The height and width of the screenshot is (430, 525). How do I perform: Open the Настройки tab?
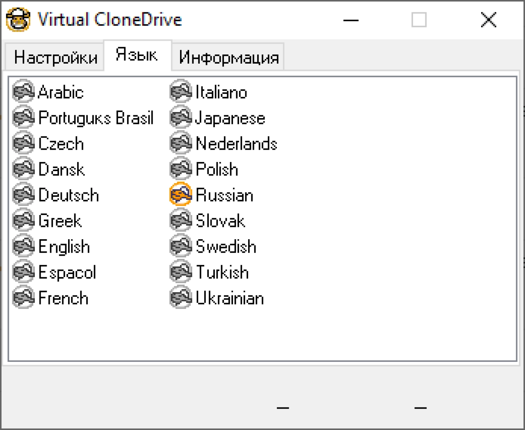click(55, 57)
